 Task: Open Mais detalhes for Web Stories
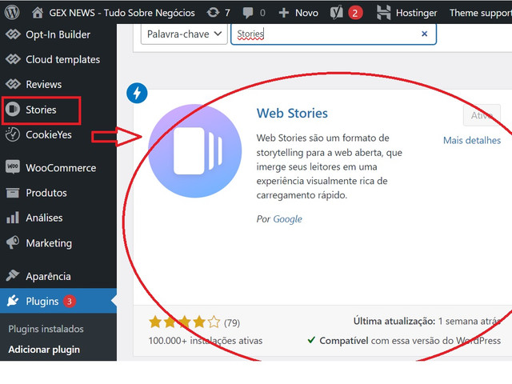(472, 141)
